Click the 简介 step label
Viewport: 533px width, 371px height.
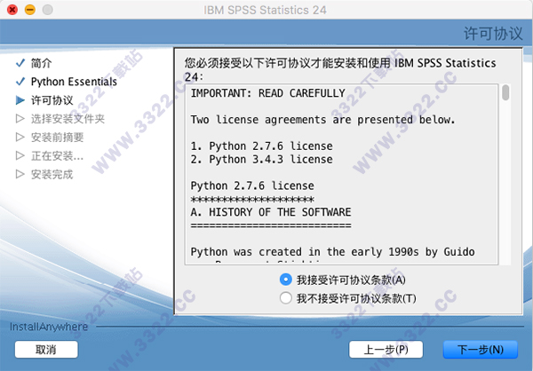41,63
